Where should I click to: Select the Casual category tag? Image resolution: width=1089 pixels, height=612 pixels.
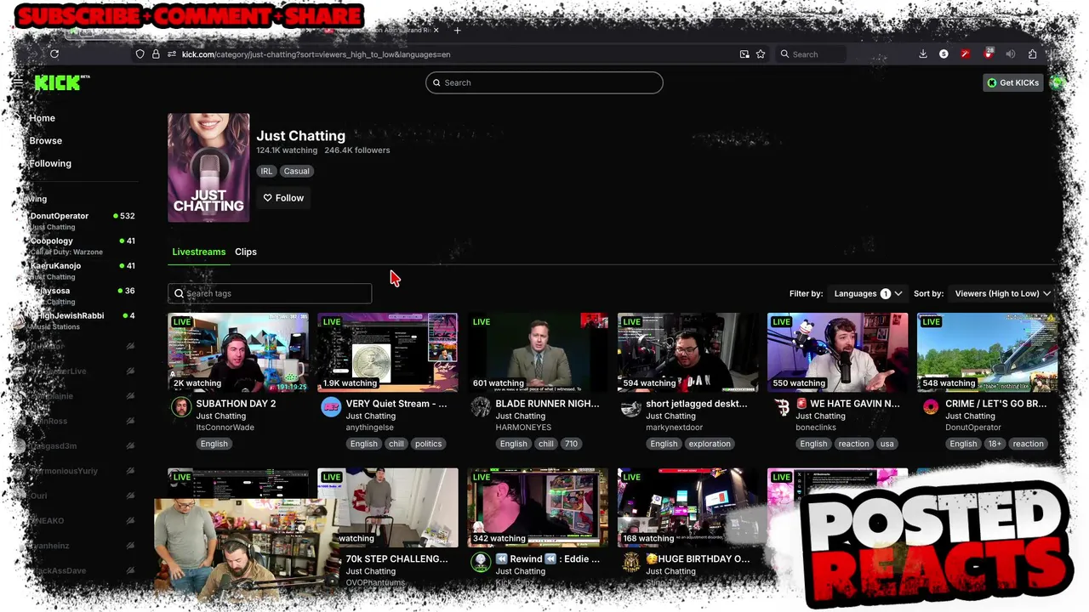pyautogui.click(x=297, y=171)
